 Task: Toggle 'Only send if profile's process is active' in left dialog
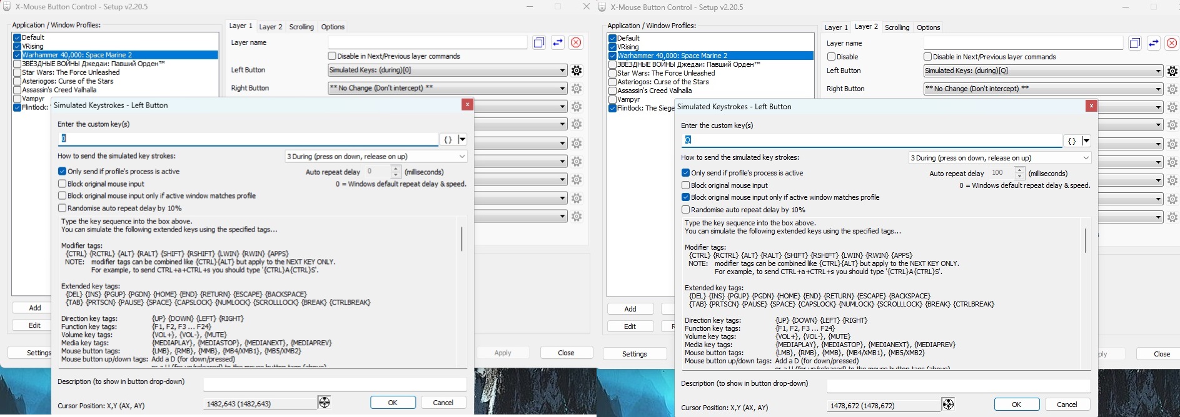coord(62,171)
